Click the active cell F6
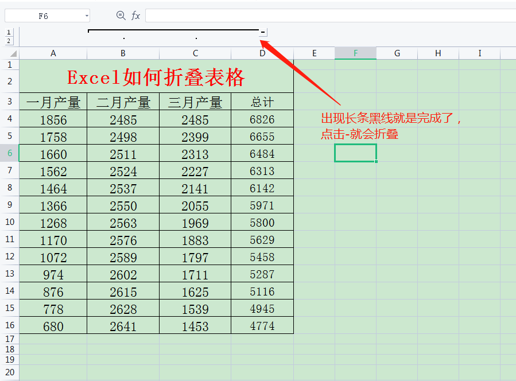Image resolution: width=516 pixels, height=381 pixels. [x=355, y=153]
